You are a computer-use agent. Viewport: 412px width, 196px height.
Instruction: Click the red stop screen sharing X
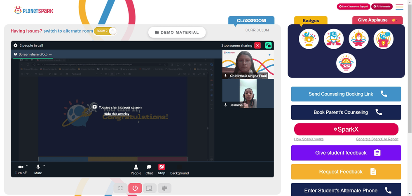point(257,45)
